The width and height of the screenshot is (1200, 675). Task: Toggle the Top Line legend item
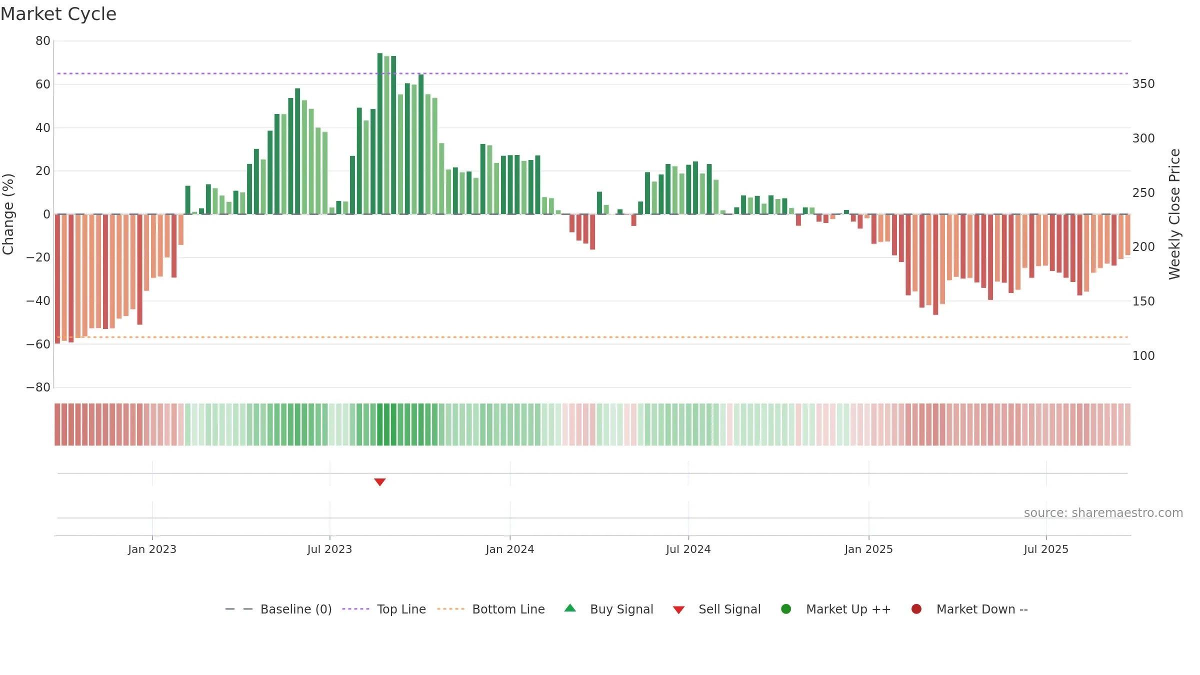point(384,609)
